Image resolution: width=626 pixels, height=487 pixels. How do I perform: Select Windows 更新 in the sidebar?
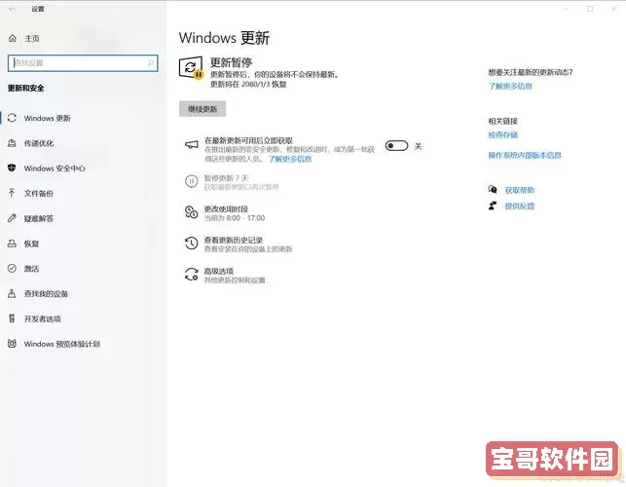pos(47,118)
